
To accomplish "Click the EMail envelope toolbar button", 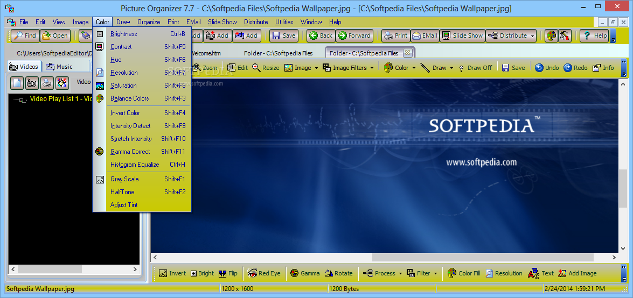I will click(425, 36).
